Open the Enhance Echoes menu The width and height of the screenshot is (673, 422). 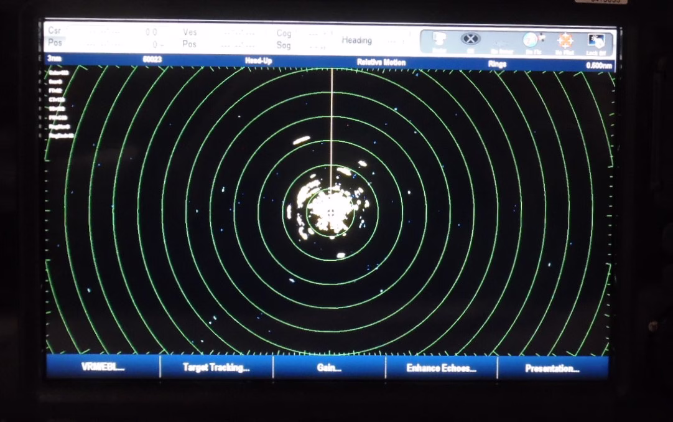441,368
